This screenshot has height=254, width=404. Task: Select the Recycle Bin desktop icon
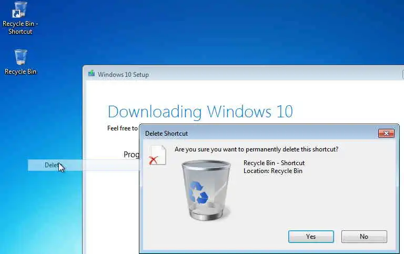coord(21,63)
